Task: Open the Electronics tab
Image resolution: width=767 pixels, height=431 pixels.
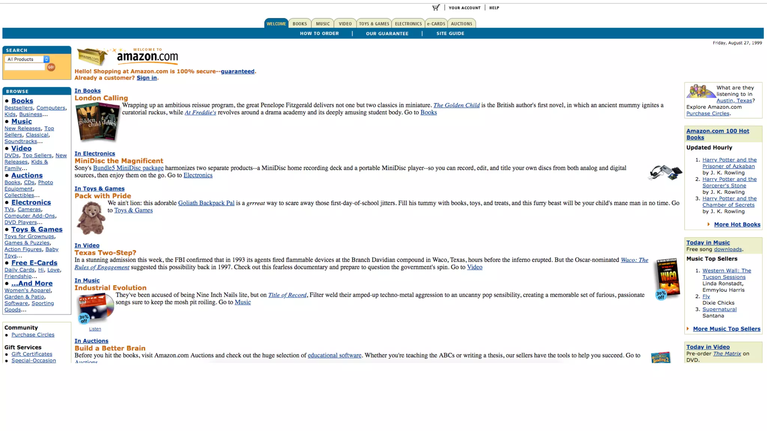Action: (408, 24)
